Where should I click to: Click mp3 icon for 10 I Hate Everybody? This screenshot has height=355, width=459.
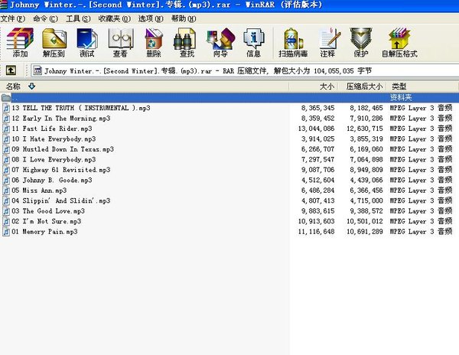point(6,138)
